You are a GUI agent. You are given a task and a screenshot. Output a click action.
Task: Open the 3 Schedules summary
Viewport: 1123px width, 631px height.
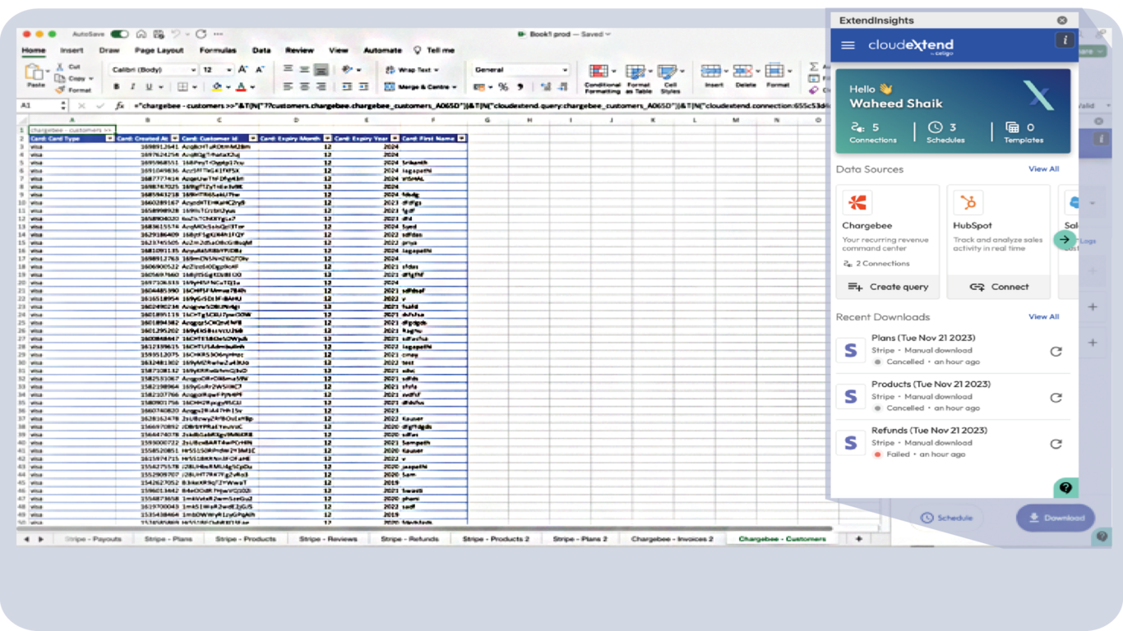point(945,132)
